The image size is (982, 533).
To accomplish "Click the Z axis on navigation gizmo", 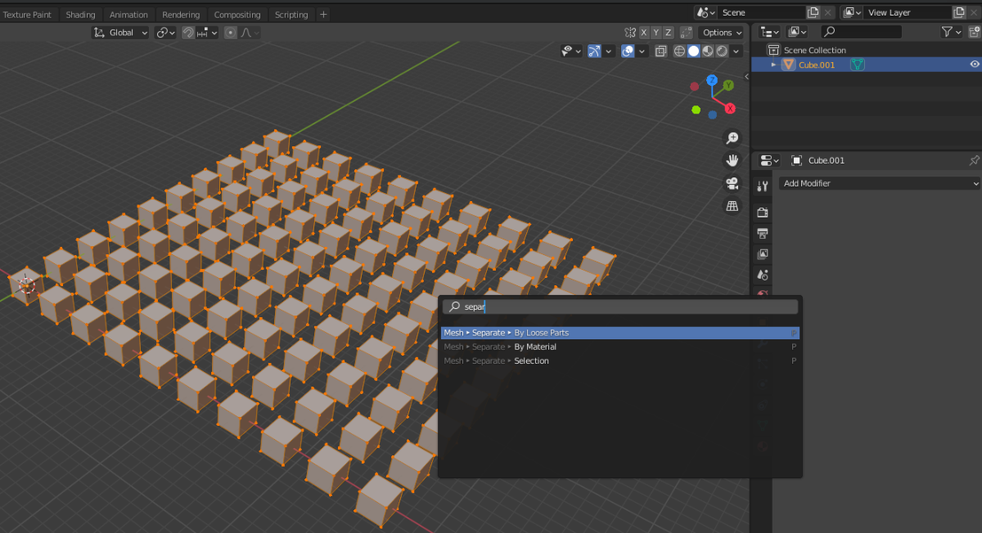I will 712,81.
